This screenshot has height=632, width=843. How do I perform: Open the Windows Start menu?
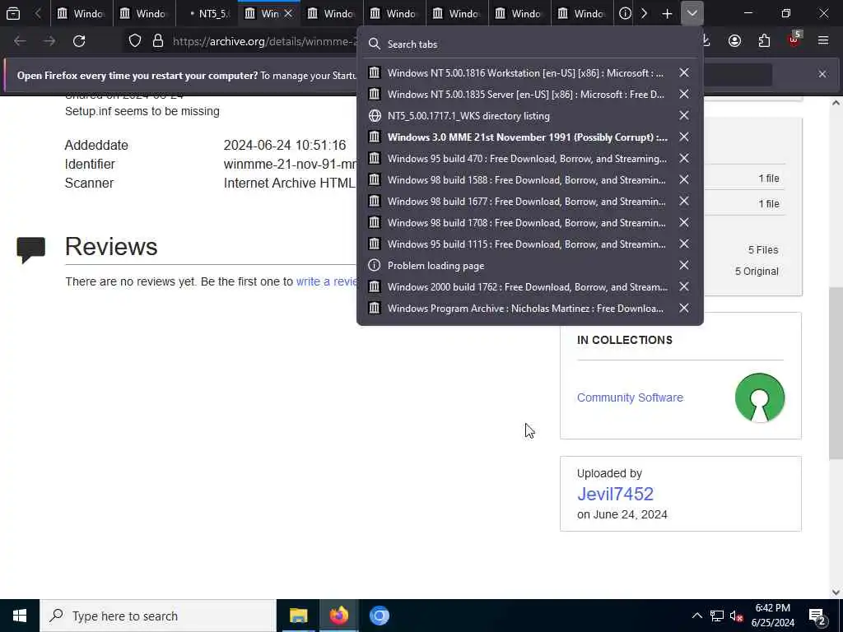pyautogui.click(x=20, y=616)
